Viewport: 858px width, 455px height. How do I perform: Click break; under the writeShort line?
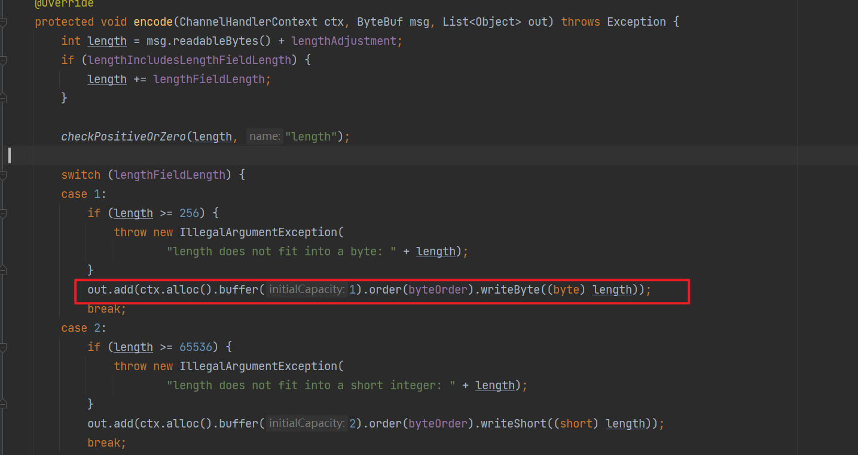(107, 443)
